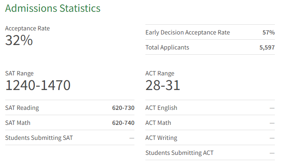The width and height of the screenshot is (281, 163).
Task: Select the Total Applicants row label
Action: click(167, 47)
